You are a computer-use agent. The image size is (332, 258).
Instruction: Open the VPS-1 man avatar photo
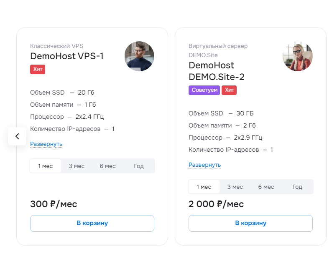pos(139,56)
